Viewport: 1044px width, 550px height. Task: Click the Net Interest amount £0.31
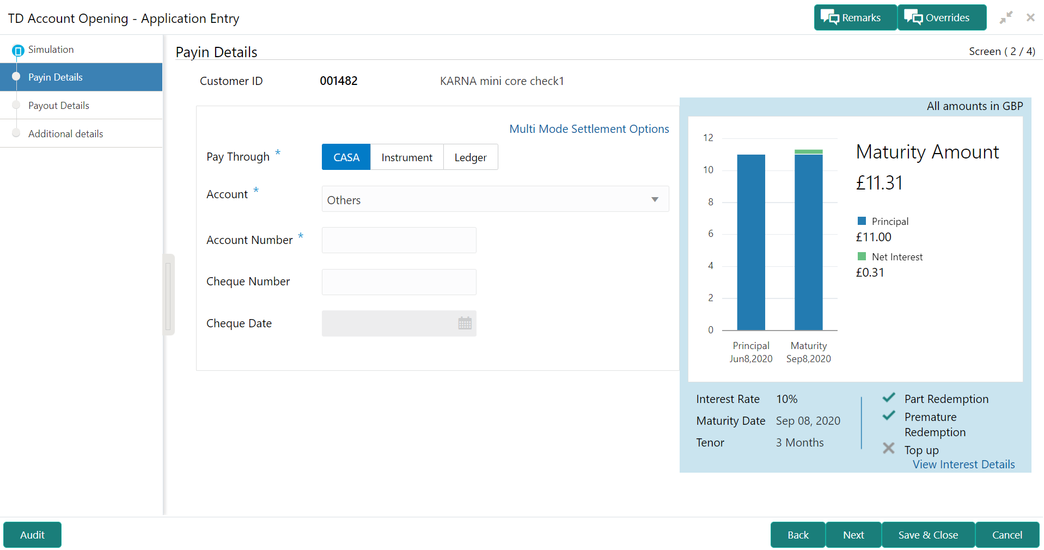click(x=870, y=273)
